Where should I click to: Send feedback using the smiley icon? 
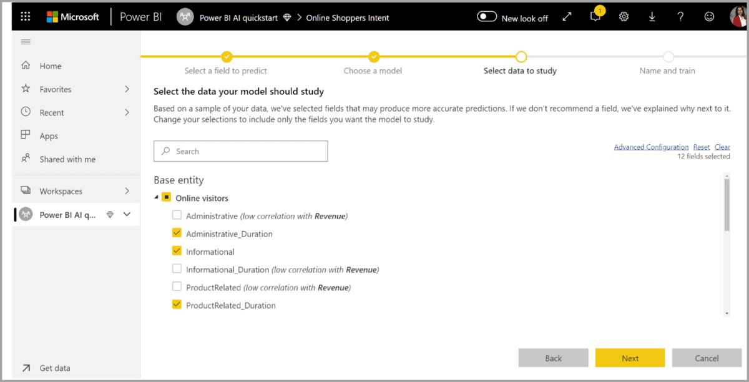(709, 17)
